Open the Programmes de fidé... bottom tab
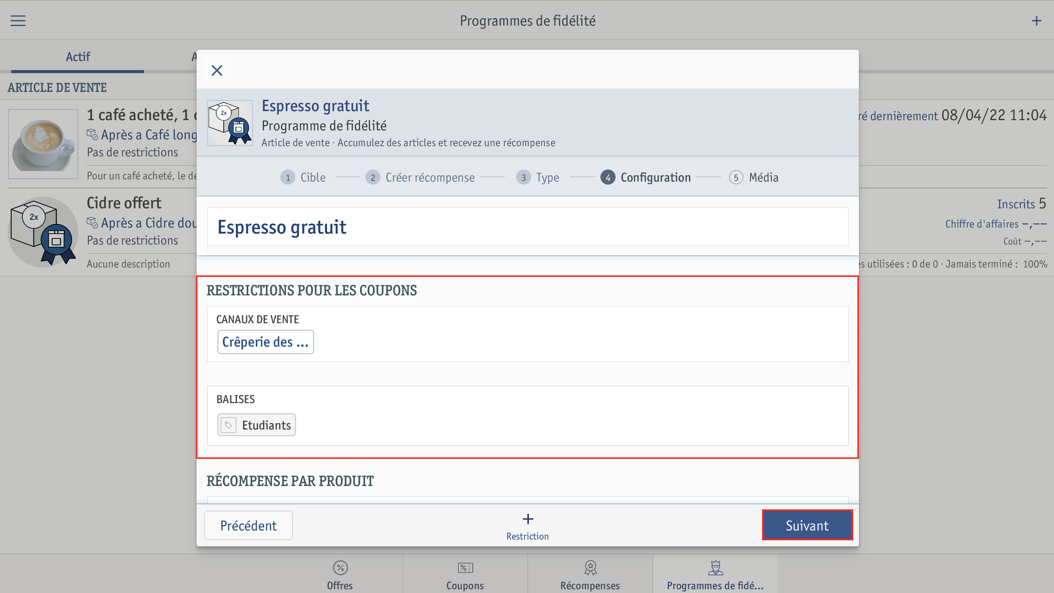This screenshot has height=593, width=1054. [715, 574]
